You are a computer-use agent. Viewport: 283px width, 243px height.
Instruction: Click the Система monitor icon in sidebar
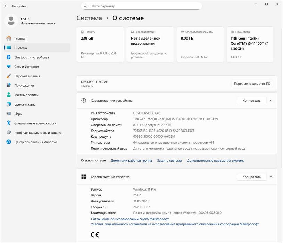(x=9, y=48)
